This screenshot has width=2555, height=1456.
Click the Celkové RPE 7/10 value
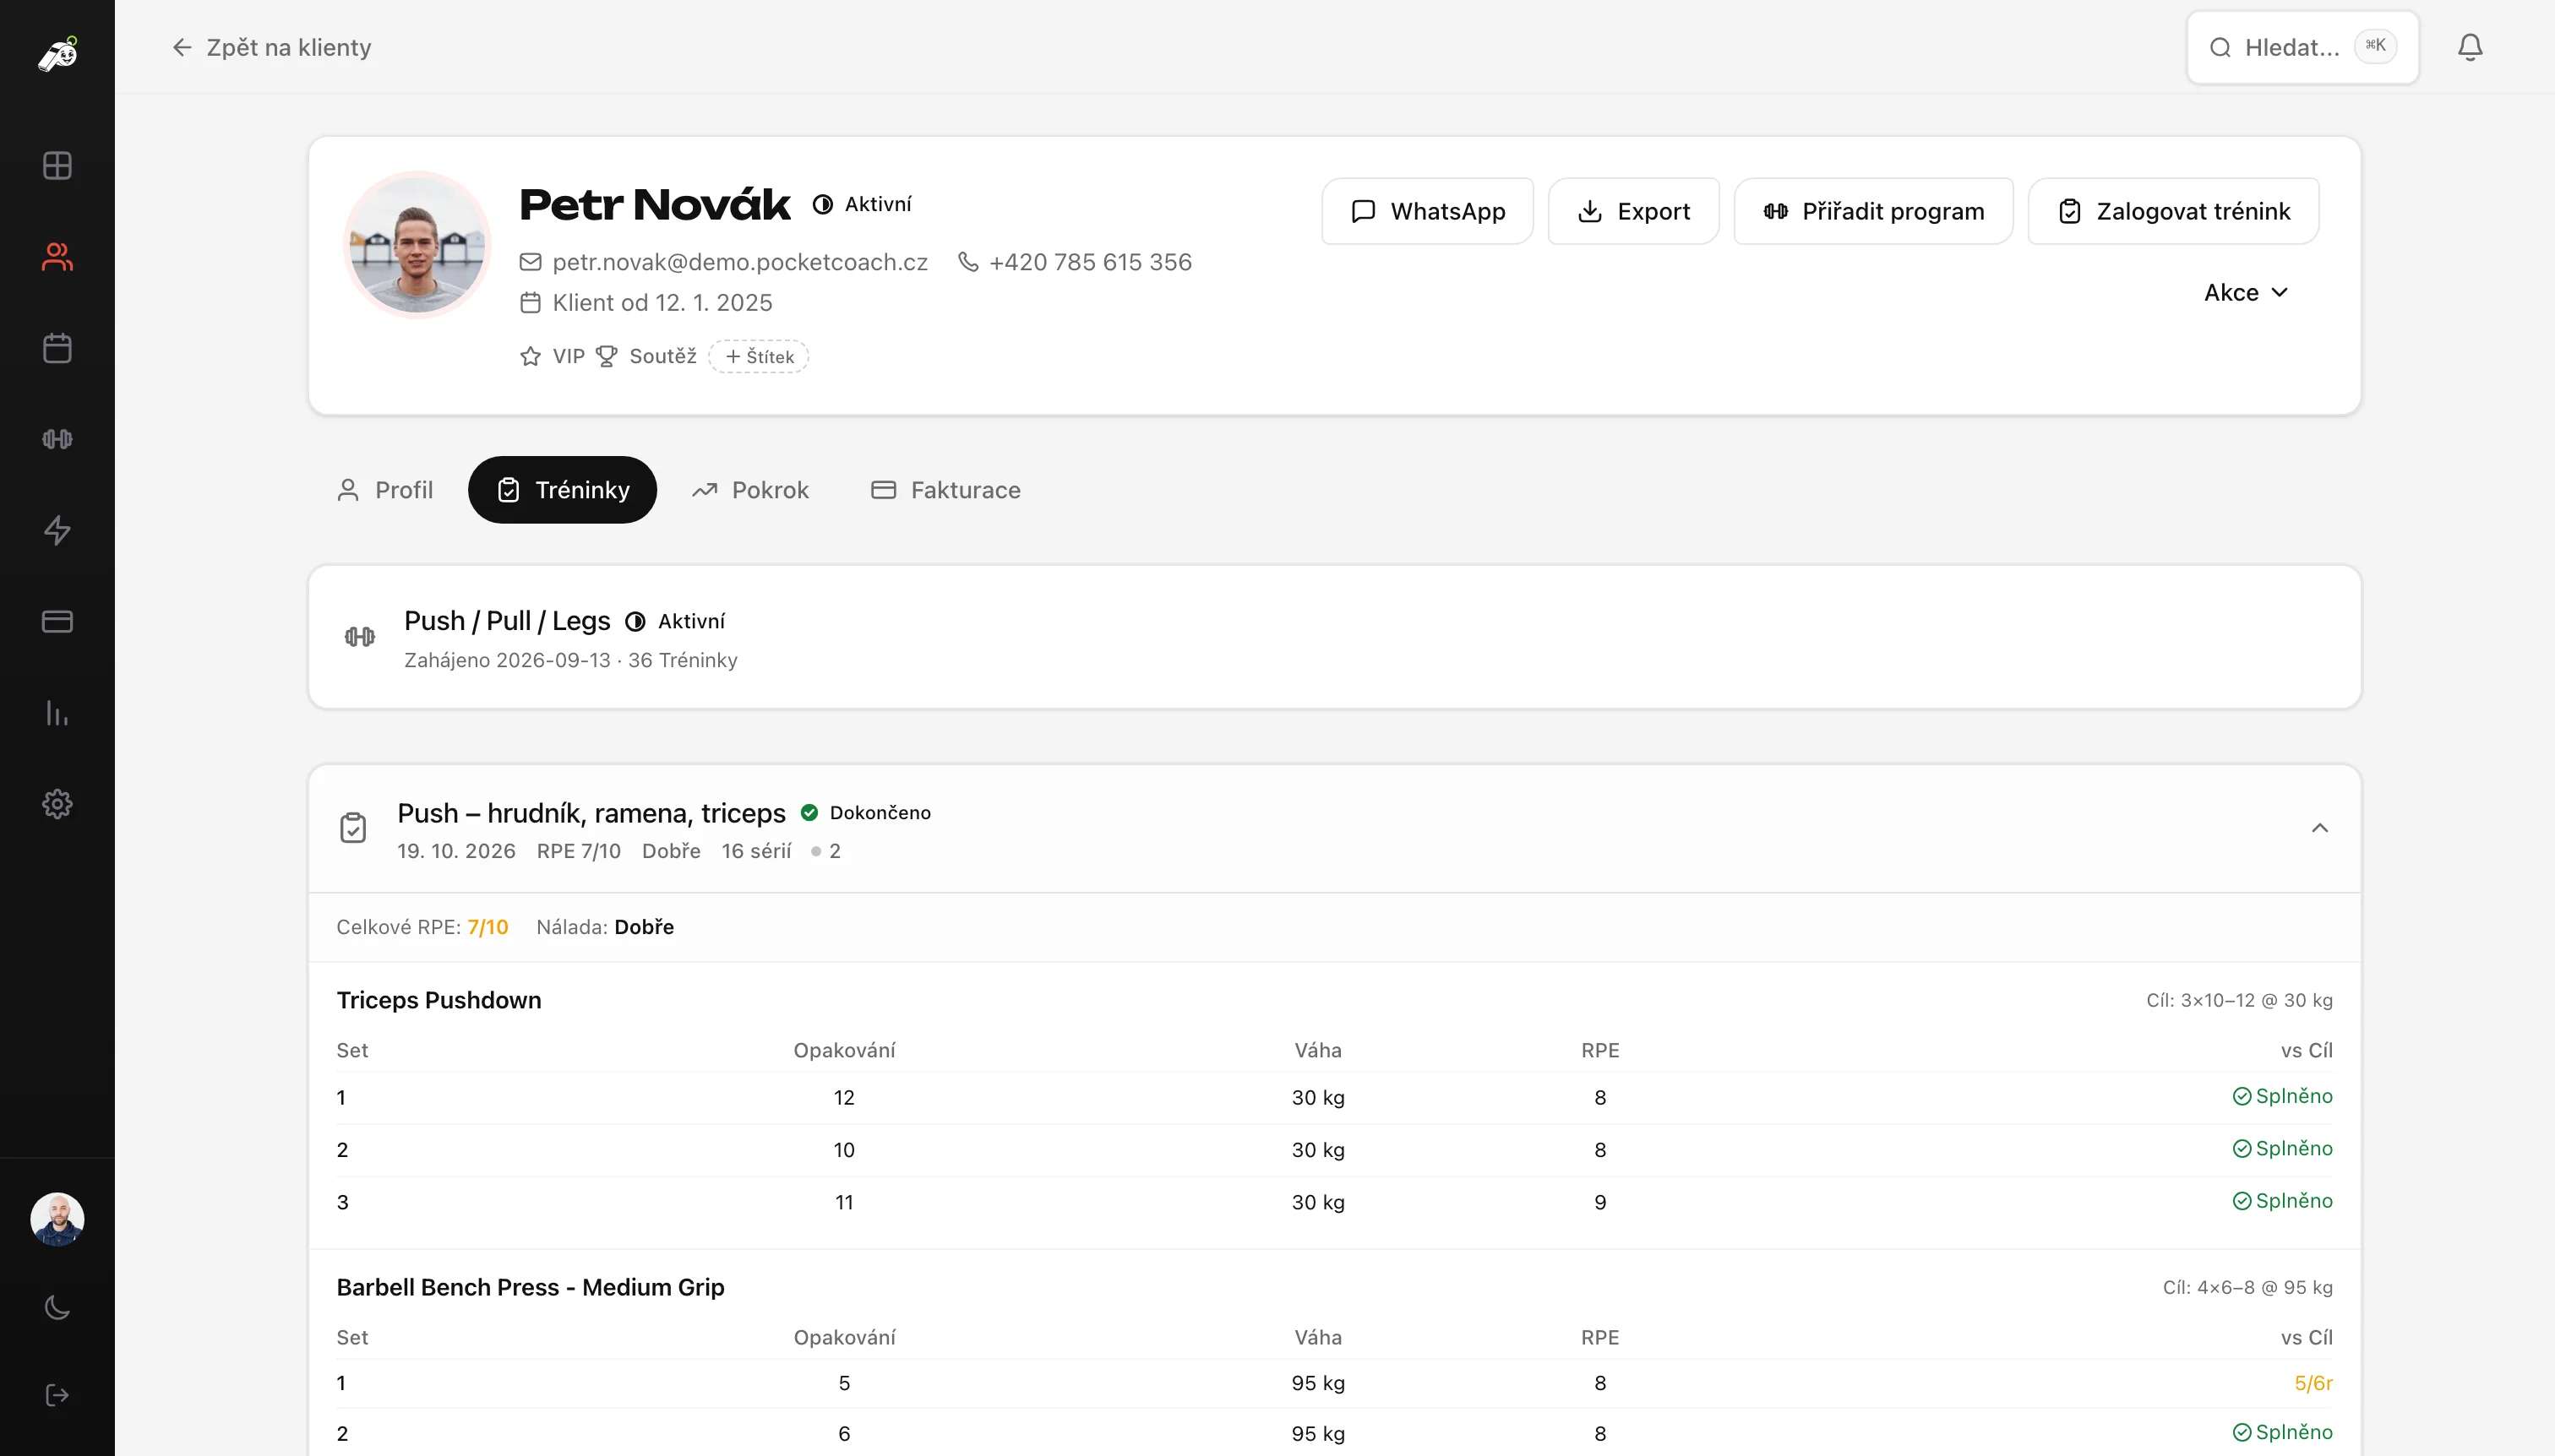tap(488, 927)
